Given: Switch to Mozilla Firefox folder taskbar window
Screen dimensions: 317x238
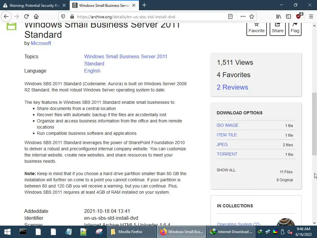Looking at the screenshot, I should [132, 232].
